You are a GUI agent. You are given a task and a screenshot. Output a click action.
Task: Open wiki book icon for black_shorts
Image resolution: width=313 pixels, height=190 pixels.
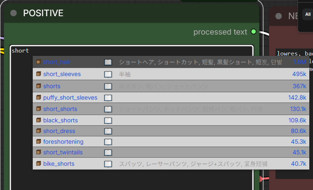click(108, 121)
